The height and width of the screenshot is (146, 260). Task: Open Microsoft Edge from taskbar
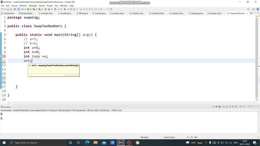(87, 143)
